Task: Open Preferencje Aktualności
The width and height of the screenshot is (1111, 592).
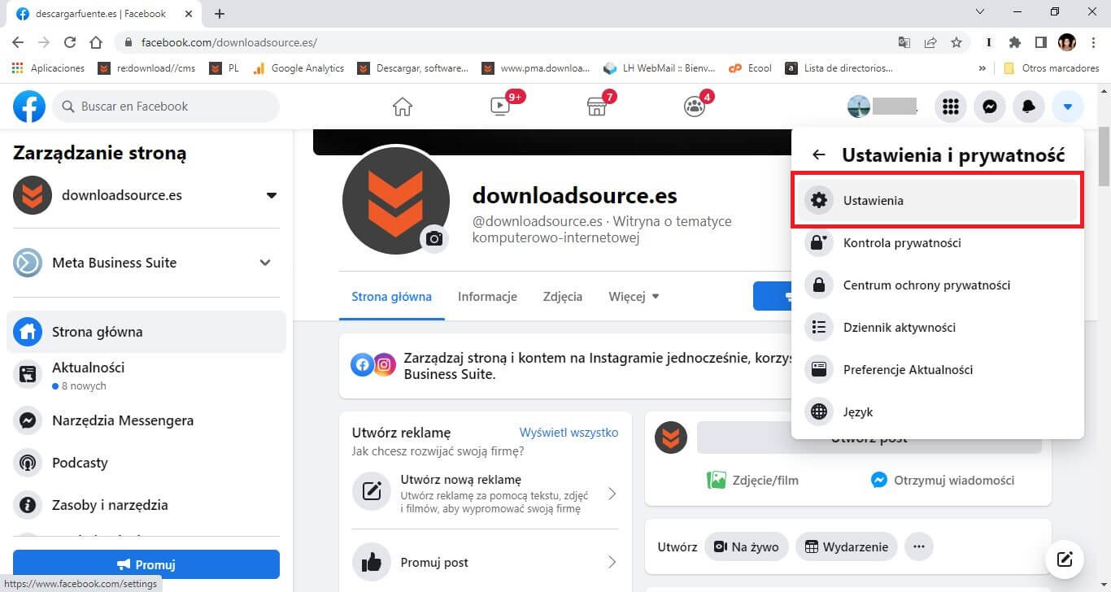Action: tap(938, 369)
